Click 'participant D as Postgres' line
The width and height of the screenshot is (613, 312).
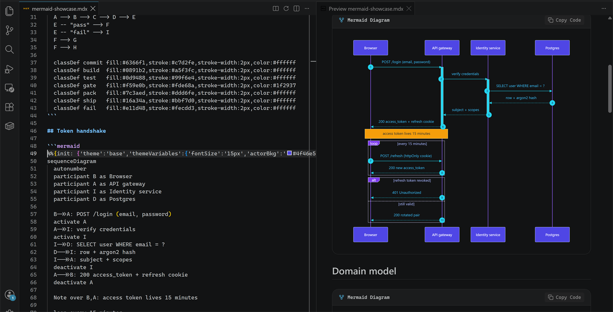click(94, 199)
